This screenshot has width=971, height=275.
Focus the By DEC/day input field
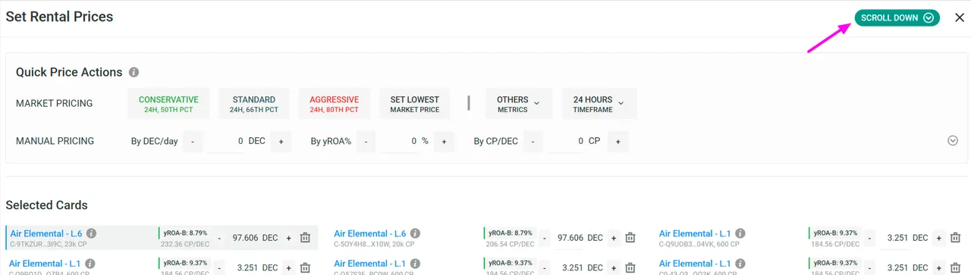[225, 142]
